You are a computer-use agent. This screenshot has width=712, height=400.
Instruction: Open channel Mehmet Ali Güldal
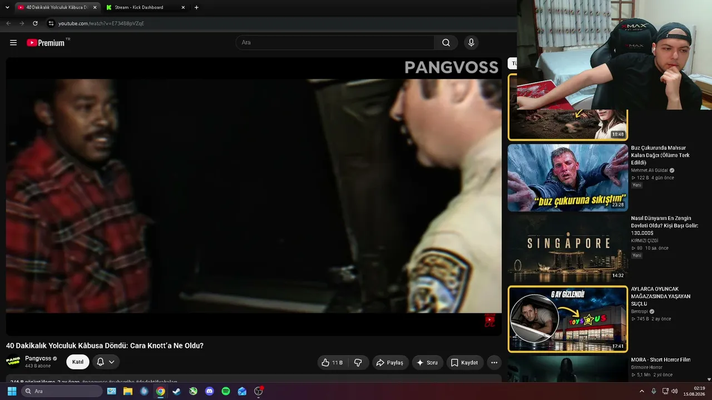(x=649, y=171)
